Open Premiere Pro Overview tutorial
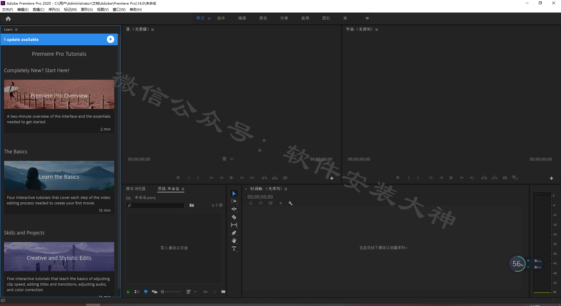The width and height of the screenshot is (561, 306). point(59,94)
